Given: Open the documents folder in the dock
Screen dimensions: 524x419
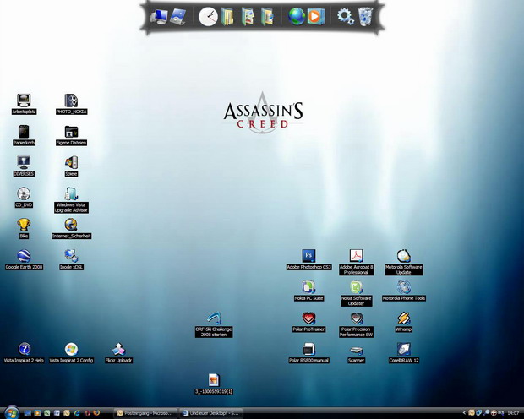Looking at the screenshot, I should (227, 17).
